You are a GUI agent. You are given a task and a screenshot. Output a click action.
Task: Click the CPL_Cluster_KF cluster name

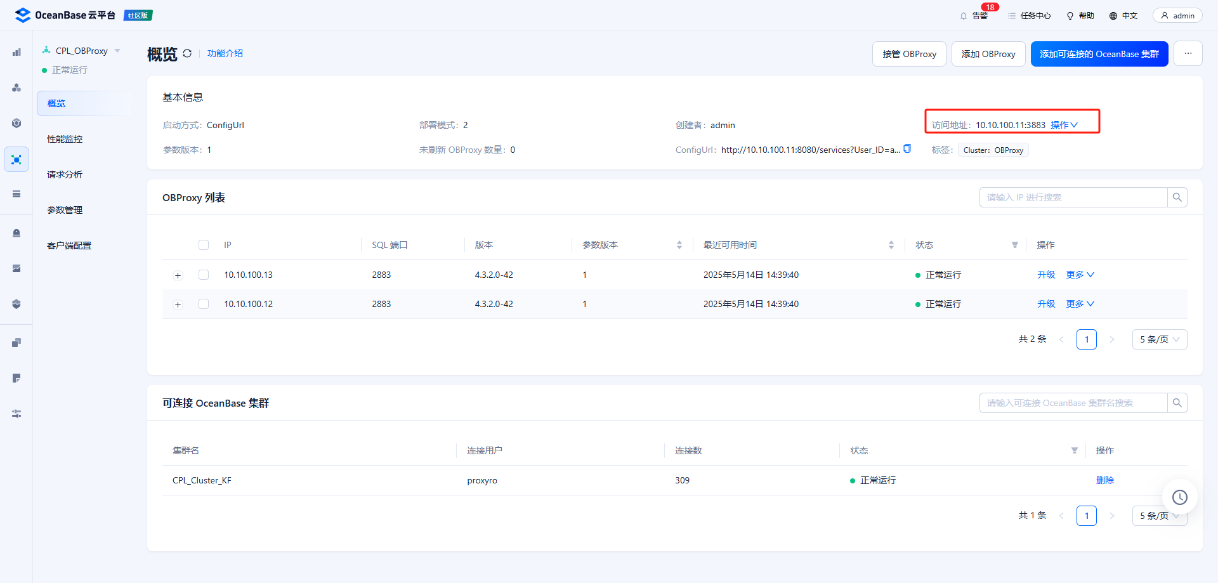click(x=202, y=480)
